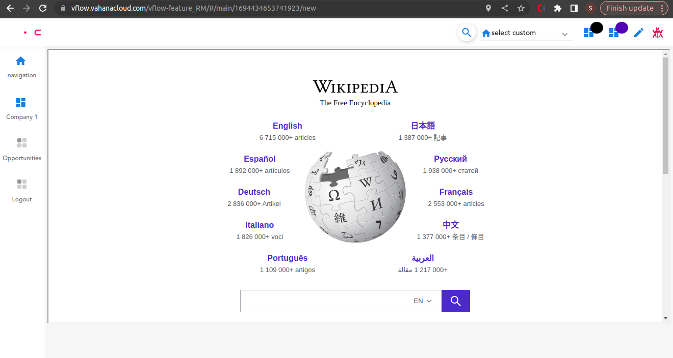Click the Arabic "1 217 000+" article count

click(423, 270)
